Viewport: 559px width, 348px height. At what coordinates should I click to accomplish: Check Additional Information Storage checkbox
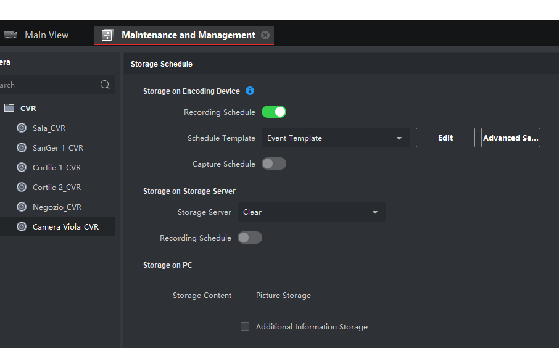[245, 326]
